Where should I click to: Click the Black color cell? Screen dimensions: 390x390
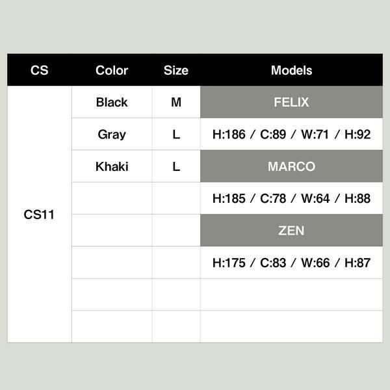[112, 102]
